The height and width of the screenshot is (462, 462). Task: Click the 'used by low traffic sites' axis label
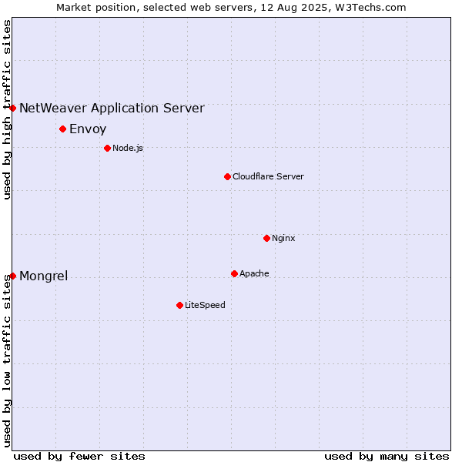6,361
